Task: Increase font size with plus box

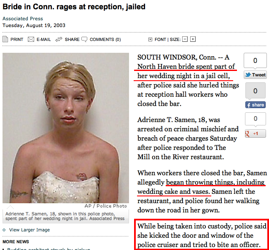Action: pyautogui.click(x=193, y=39)
